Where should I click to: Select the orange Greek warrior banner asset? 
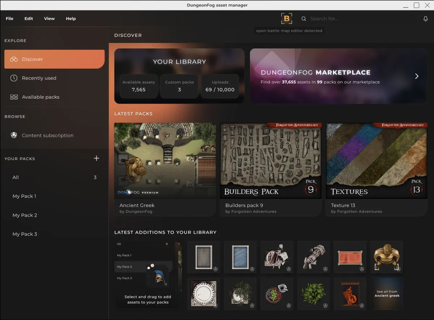[350, 293]
